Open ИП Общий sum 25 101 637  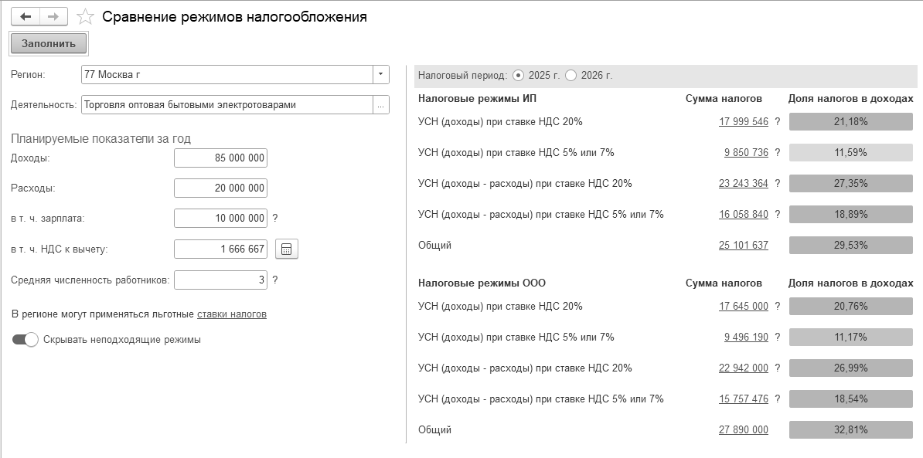point(744,245)
